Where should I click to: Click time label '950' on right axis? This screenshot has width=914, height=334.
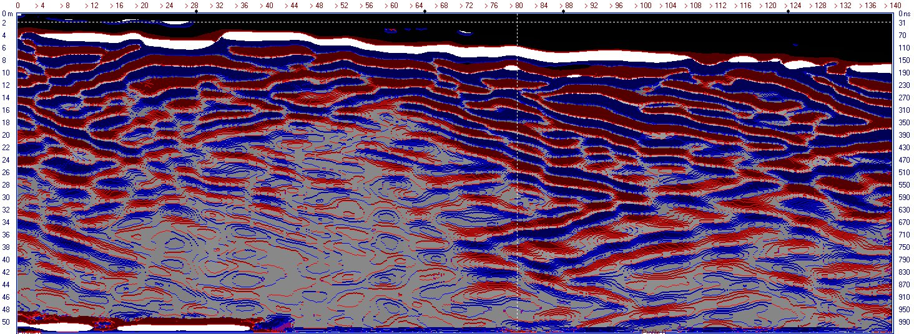(x=903, y=309)
